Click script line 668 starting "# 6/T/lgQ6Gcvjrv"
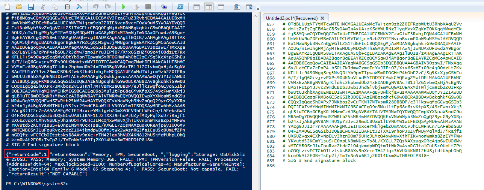The width and height of the screenshot is (484, 190). pyautogui.click(x=372, y=78)
